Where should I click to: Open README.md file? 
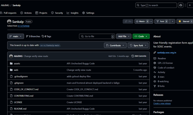pyautogui.click(x=20, y=109)
